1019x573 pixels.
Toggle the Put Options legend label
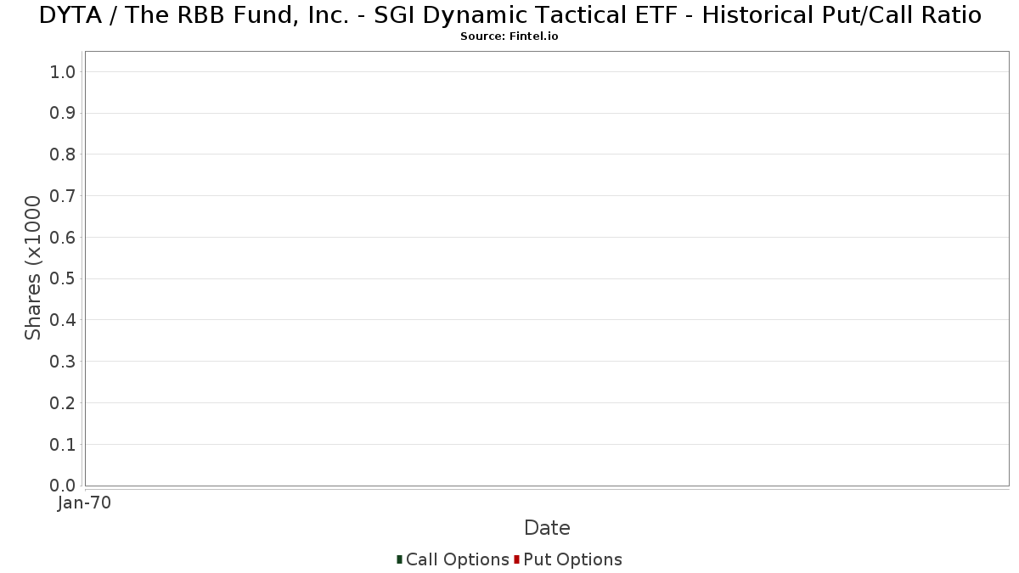(x=573, y=559)
